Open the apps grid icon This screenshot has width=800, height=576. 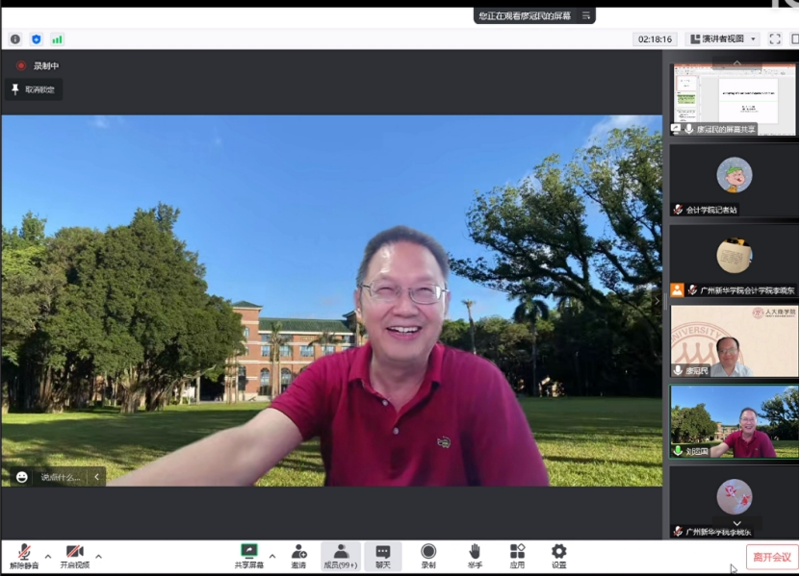tap(517, 552)
